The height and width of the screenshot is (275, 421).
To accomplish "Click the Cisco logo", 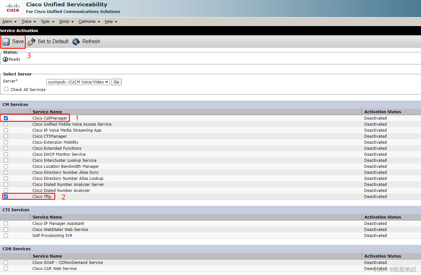I will pyautogui.click(x=12, y=8).
